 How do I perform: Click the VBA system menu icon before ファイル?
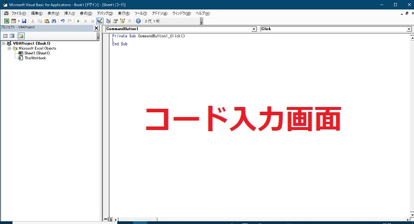[x=6, y=13]
